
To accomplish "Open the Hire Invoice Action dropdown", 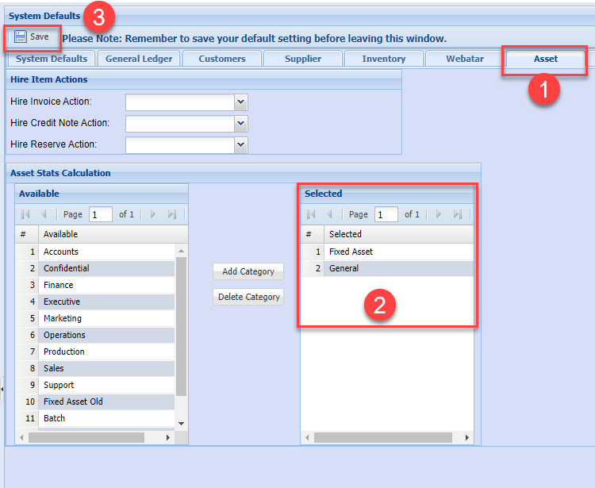I will (241, 102).
